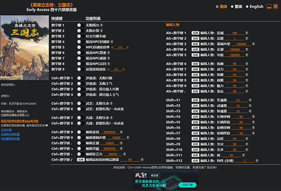281x191 pixels.
Task: Open the 风灵月影修改器合集App link
Action: pyautogui.click(x=19, y=121)
